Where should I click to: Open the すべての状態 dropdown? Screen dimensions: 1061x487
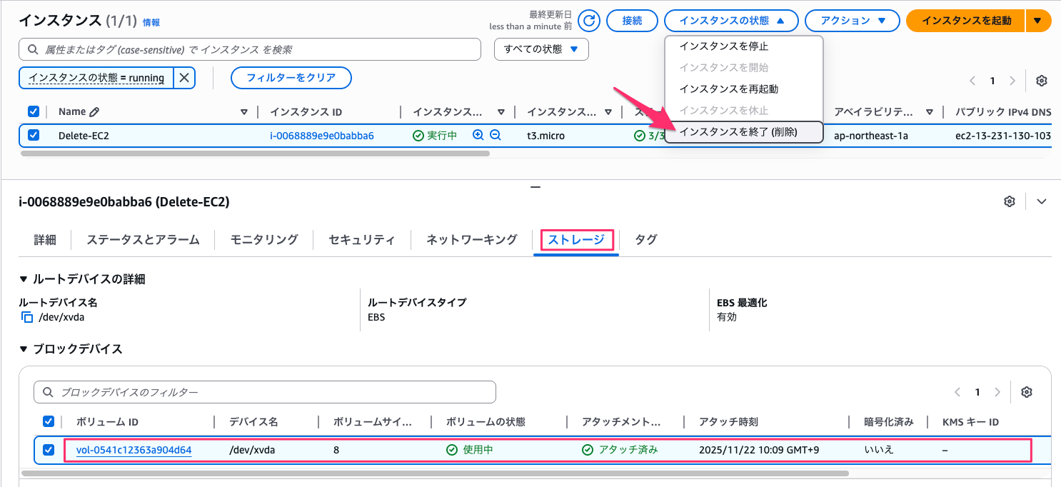[x=540, y=49]
